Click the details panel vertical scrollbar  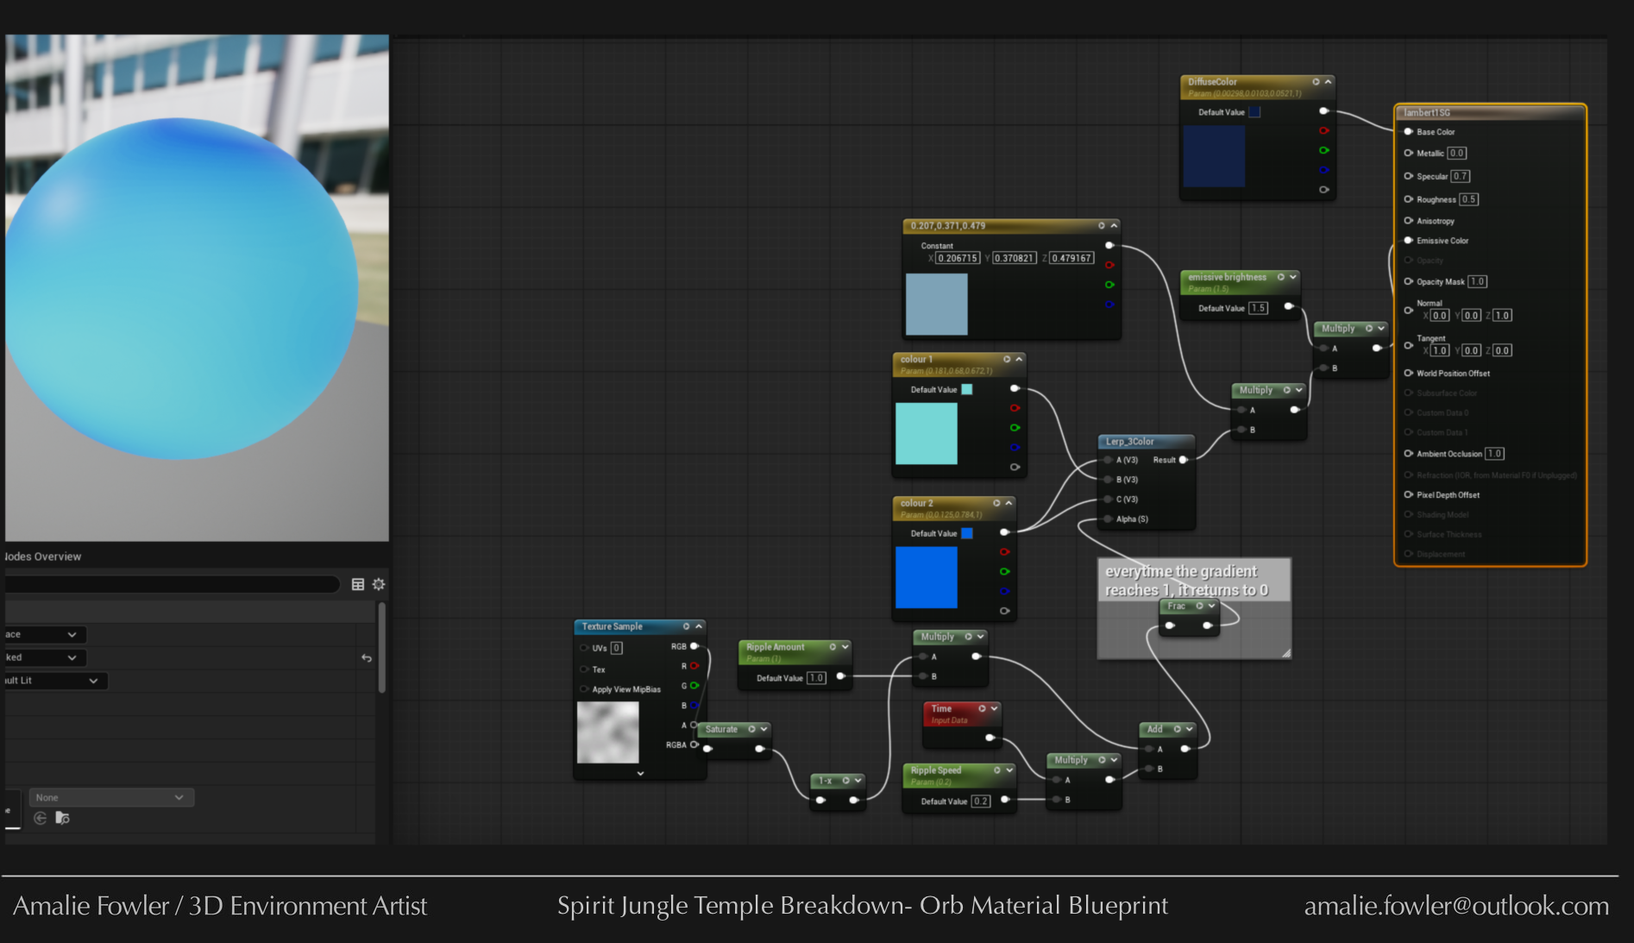[x=381, y=648]
